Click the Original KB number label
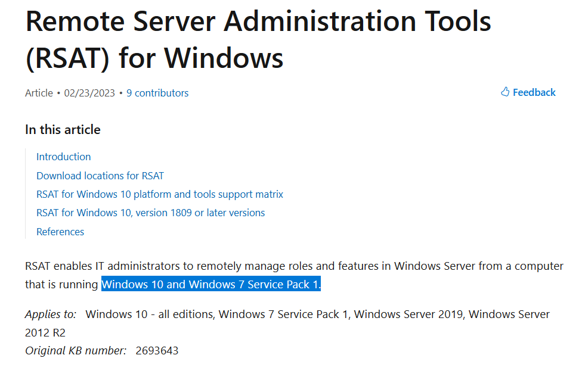 [x=76, y=351]
